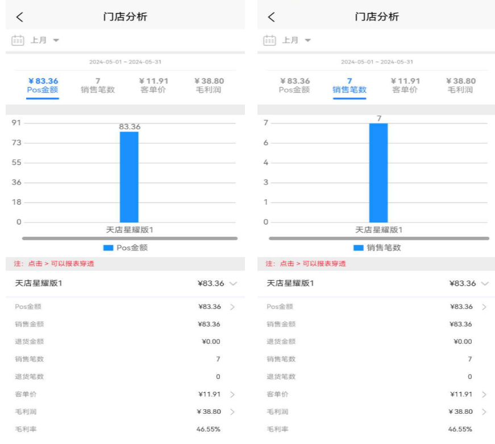This screenshot has width=495, height=444.
Task: Drill into 客单价 row arrow, left screen
Action: point(232,394)
